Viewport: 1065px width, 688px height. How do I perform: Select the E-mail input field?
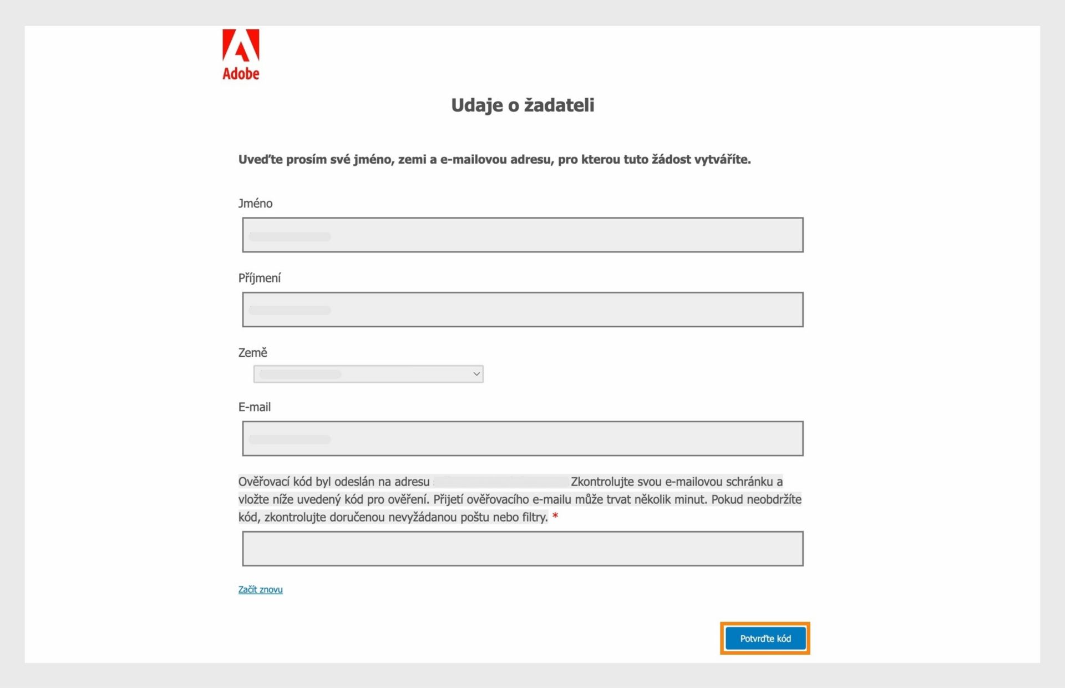[523, 438]
